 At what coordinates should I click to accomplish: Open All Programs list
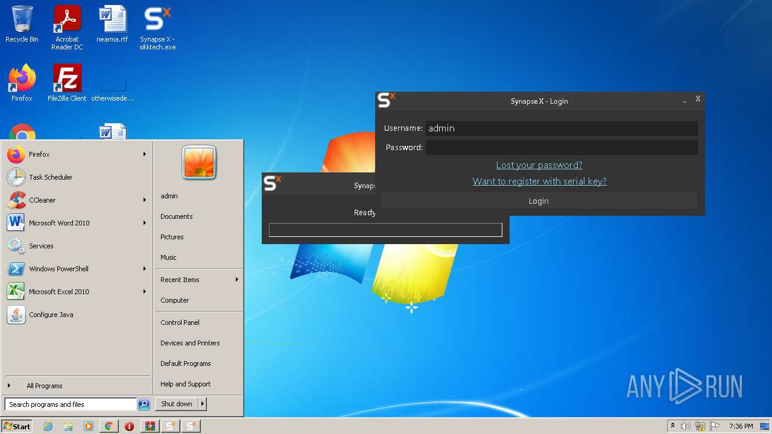click(x=77, y=386)
